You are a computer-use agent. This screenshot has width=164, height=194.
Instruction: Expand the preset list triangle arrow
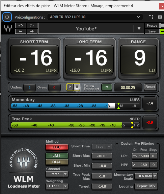[x=139, y=29]
